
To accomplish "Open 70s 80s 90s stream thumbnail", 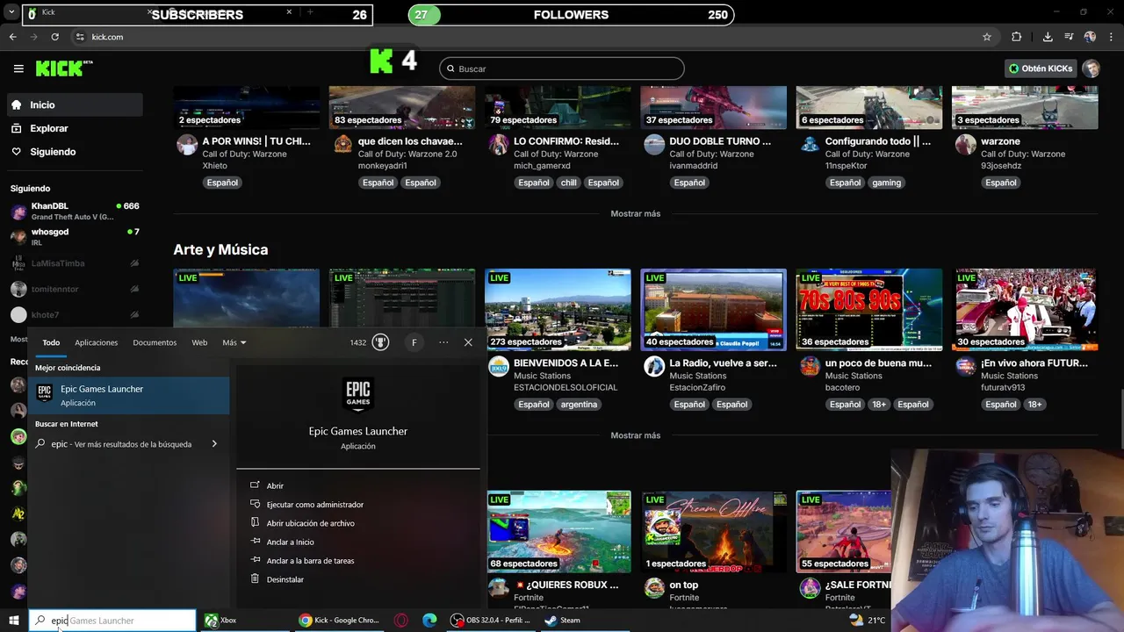I will [x=868, y=310].
